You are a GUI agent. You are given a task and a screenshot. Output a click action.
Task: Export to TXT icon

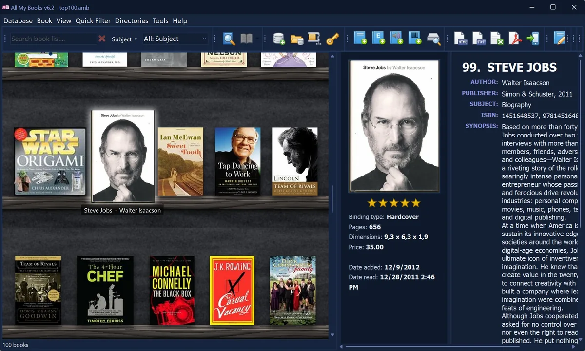click(479, 39)
